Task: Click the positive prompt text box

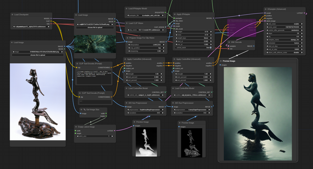Action: (94, 77)
